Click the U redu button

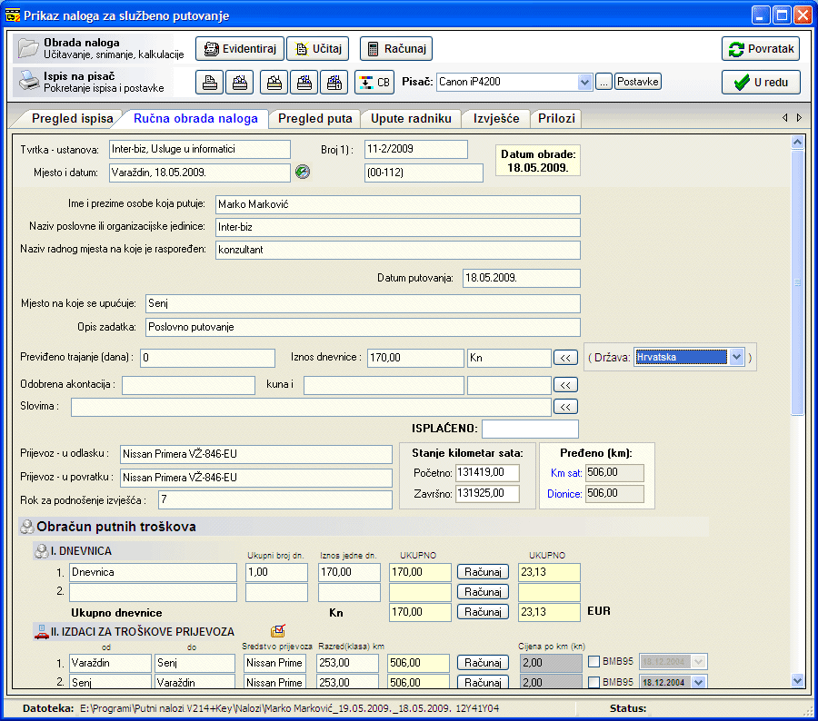tap(761, 82)
